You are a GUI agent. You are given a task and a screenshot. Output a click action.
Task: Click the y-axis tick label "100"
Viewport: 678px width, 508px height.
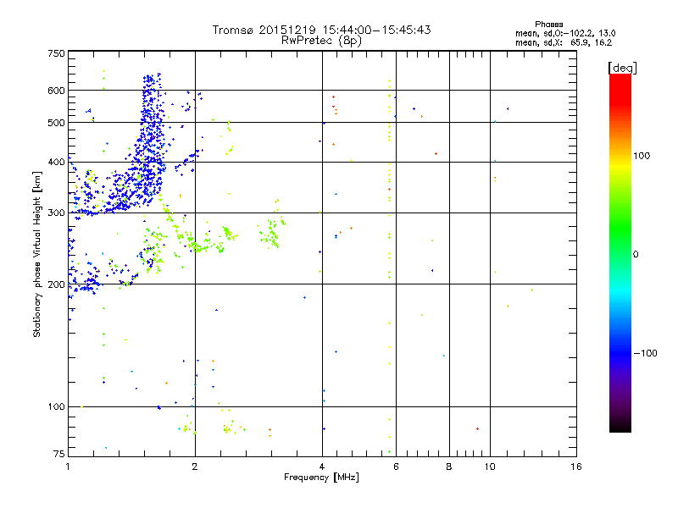pyautogui.click(x=56, y=407)
